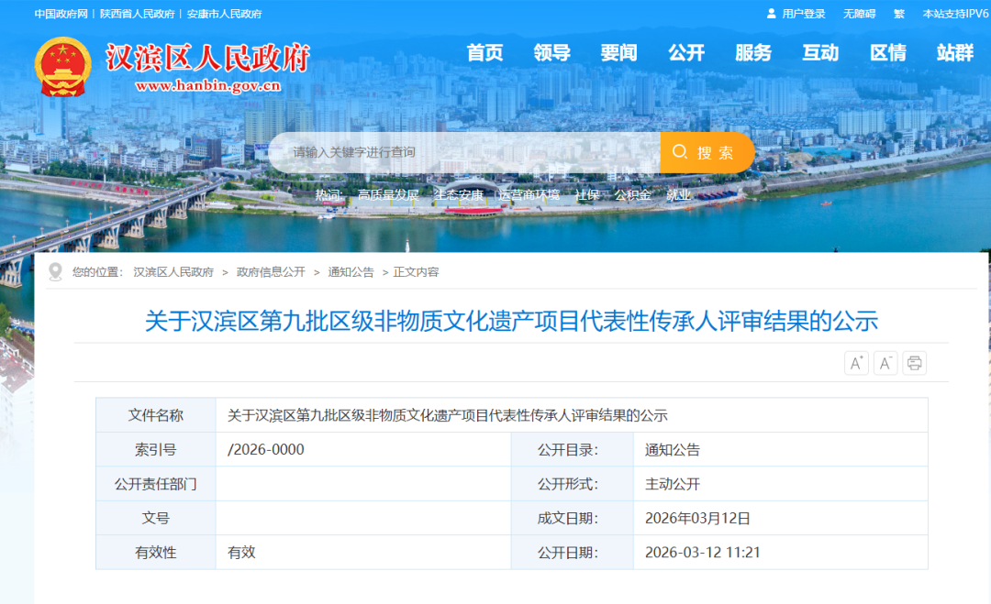Open 互动 navigation menu
The width and height of the screenshot is (991, 604).
click(820, 53)
